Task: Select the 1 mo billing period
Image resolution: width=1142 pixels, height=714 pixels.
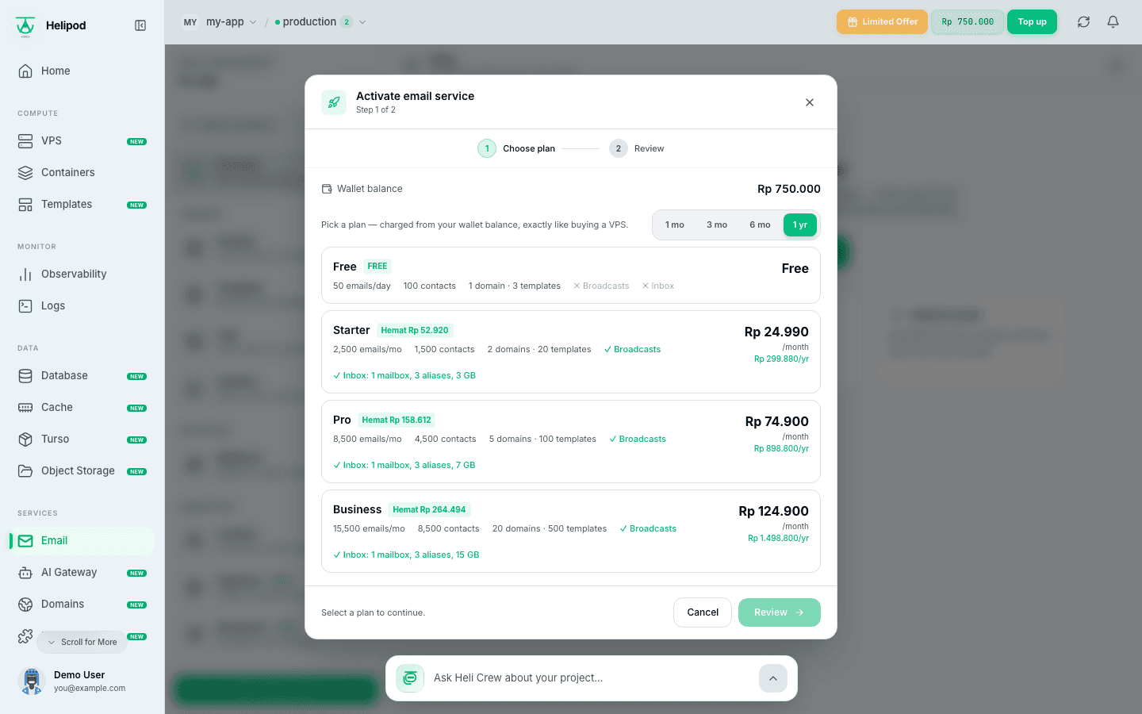Action: [x=675, y=225]
